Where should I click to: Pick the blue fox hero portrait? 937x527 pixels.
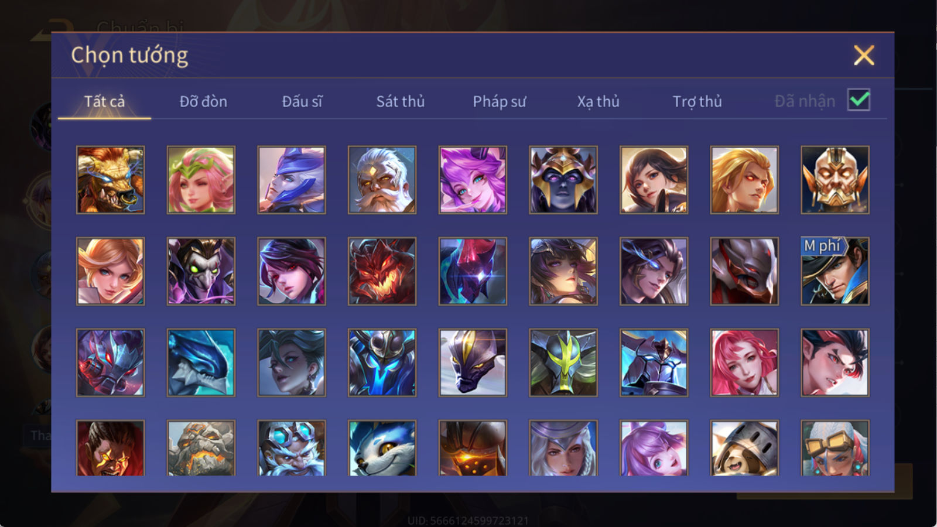382,448
